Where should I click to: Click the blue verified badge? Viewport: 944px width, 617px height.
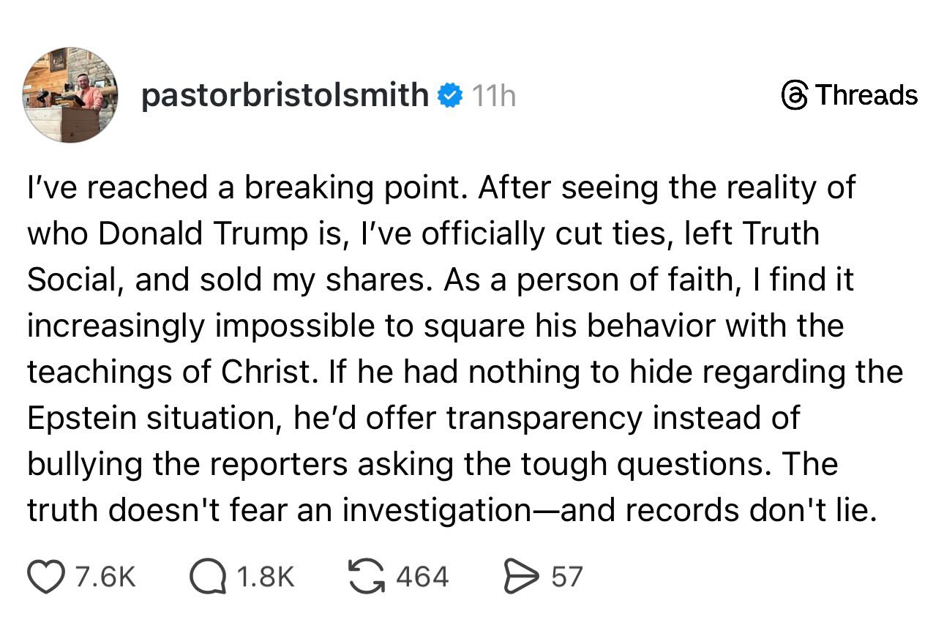pos(449,95)
